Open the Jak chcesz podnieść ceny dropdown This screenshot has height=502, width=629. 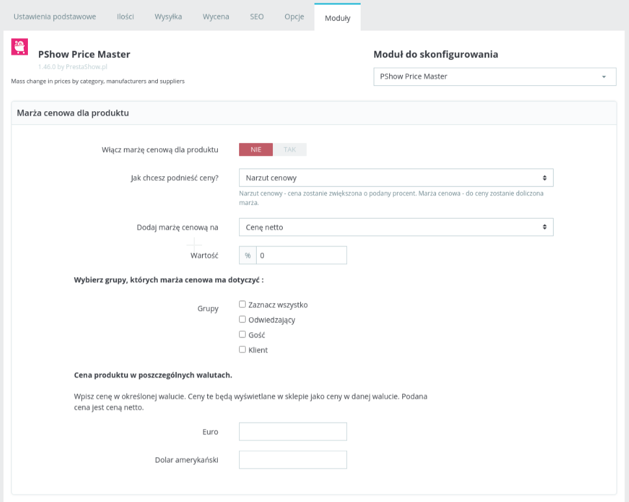coord(396,178)
